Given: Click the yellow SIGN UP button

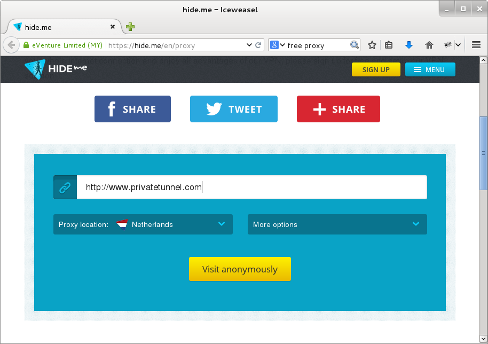Looking at the screenshot, I should (x=376, y=69).
